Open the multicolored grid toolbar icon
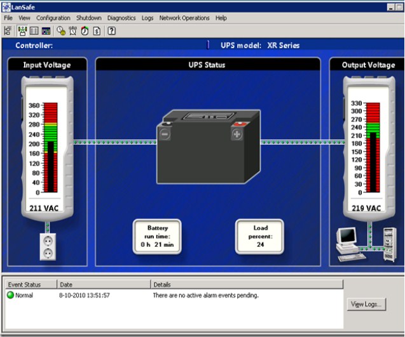Viewport: 405px width, 337px height. [x=46, y=30]
